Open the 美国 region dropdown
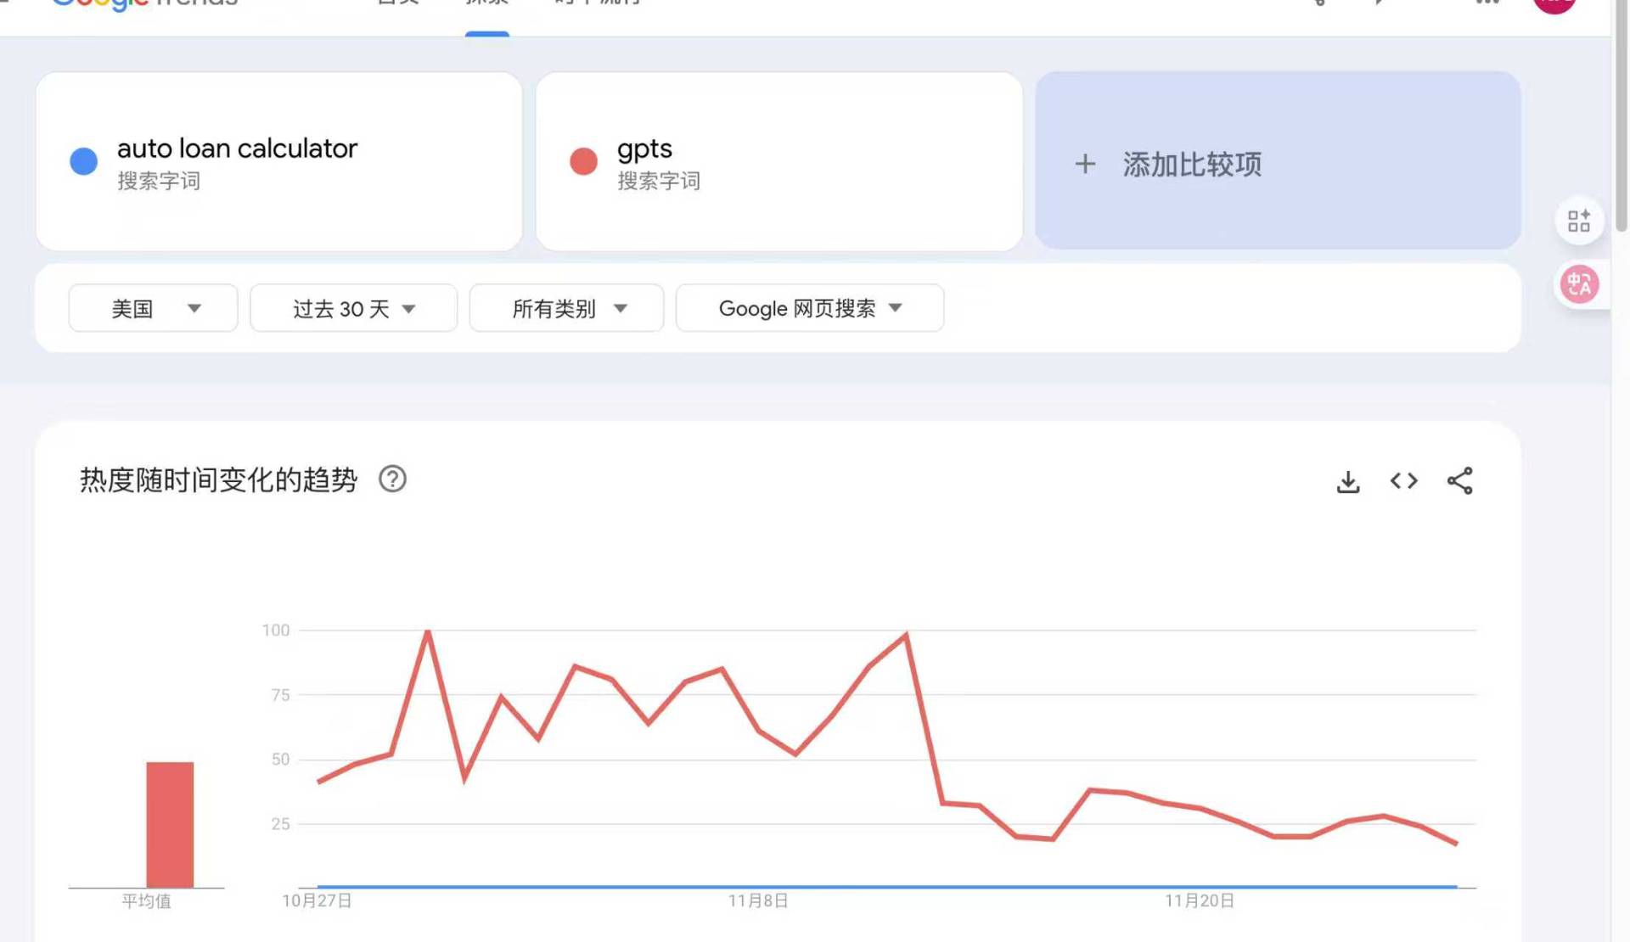The height and width of the screenshot is (942, 1630). coord(153,308)
